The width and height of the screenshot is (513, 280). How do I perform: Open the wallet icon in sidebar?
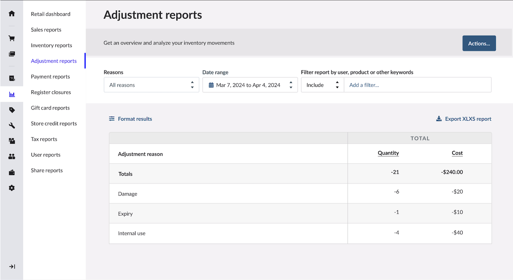point(12,173)
